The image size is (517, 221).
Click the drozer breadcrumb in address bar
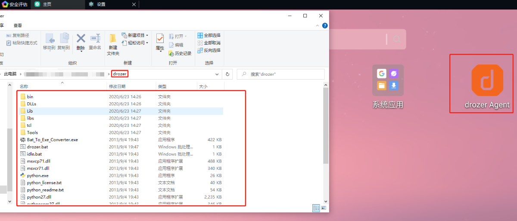[120, 74]
